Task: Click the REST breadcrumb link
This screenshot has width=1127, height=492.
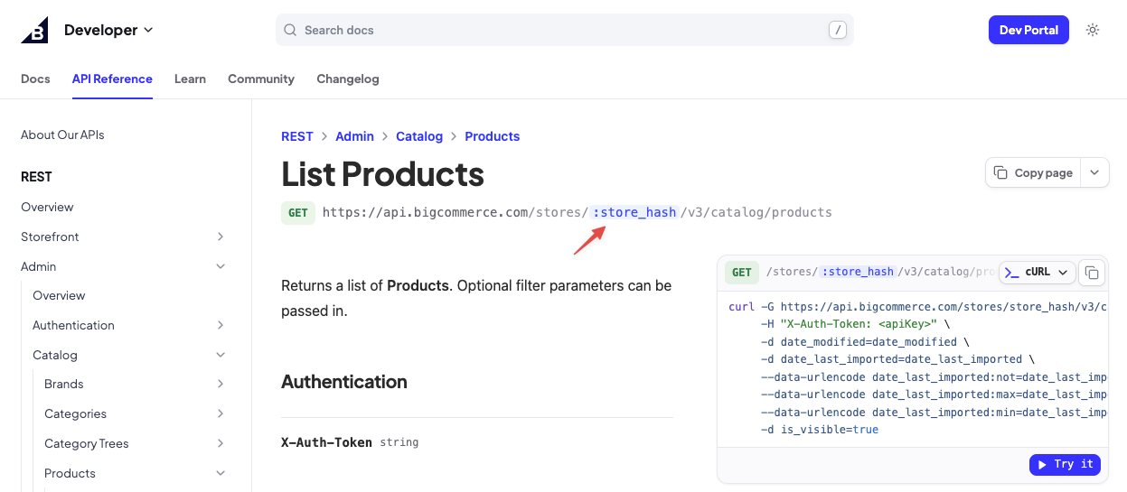Action: (297, 136)
